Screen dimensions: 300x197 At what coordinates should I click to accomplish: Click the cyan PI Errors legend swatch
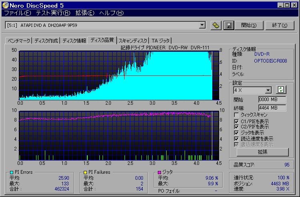(x=12, y=172)
